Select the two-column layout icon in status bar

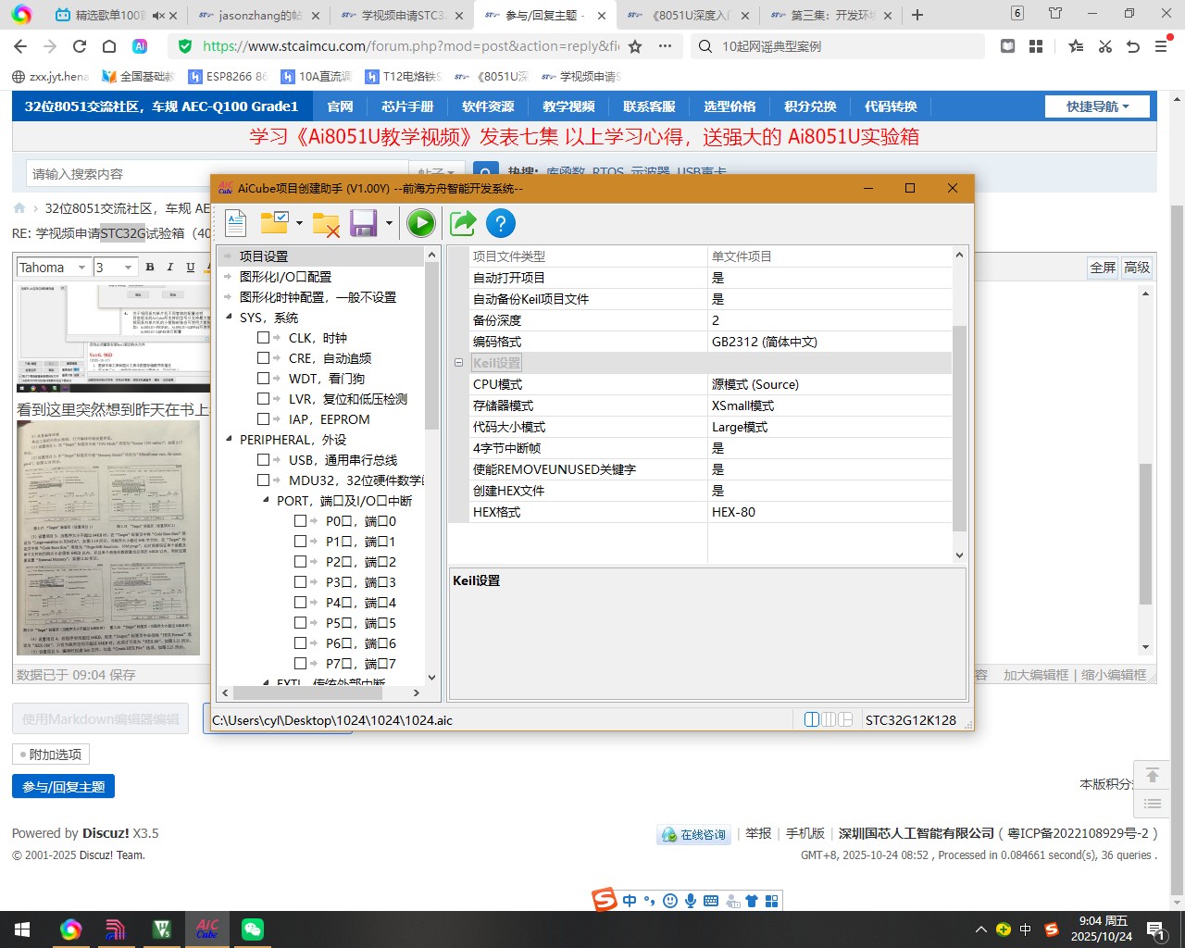(812, 719)
